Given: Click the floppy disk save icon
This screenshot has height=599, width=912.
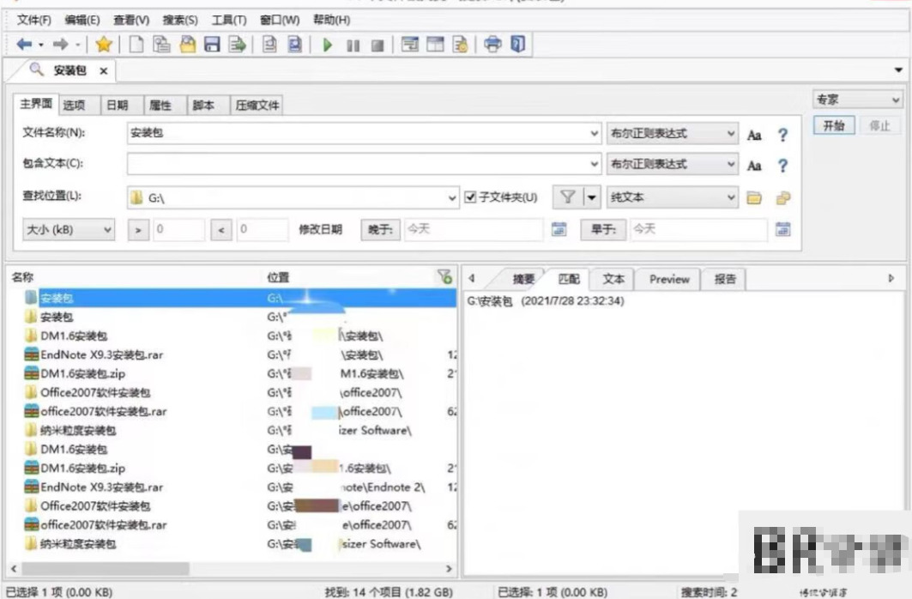Looking at the screenshot, I should point(212,45).
